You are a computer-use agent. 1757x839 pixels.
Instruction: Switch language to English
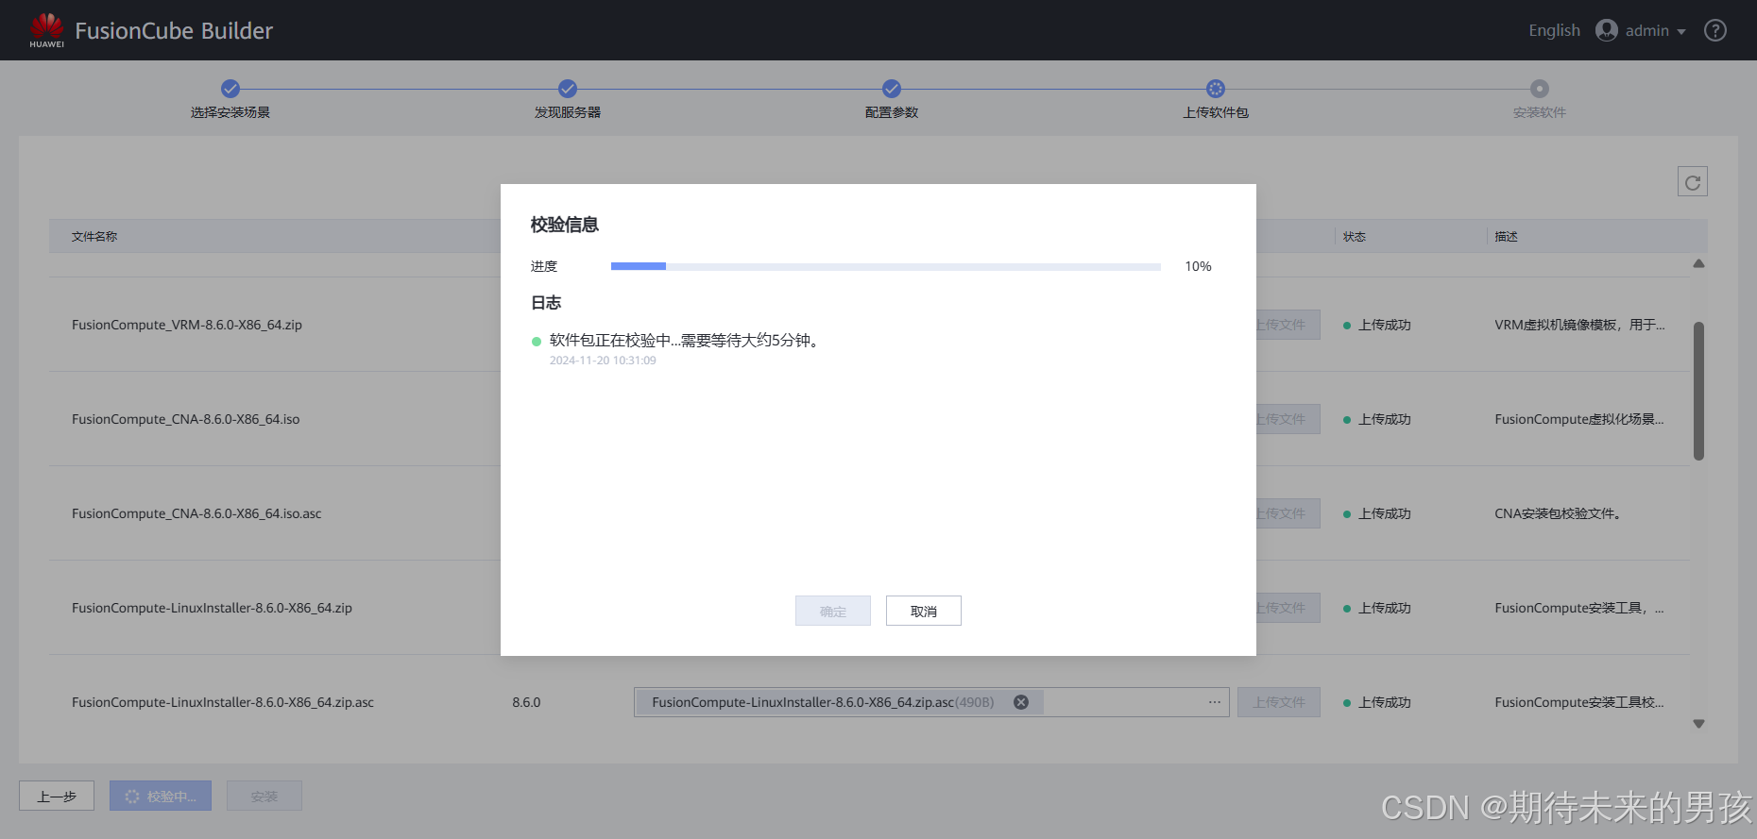coord(1554,30)
